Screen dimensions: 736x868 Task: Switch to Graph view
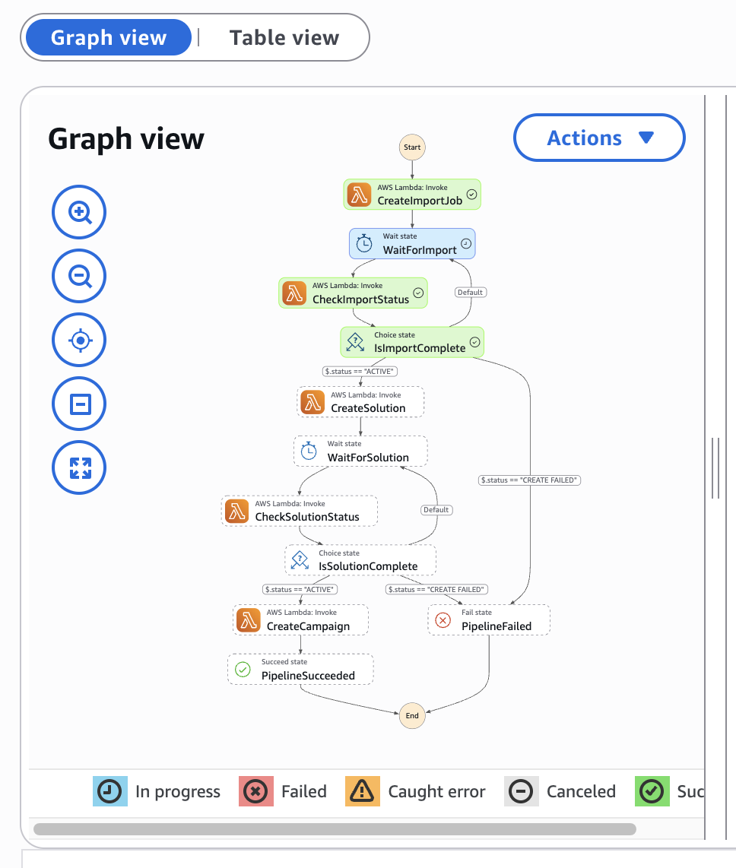108,38
